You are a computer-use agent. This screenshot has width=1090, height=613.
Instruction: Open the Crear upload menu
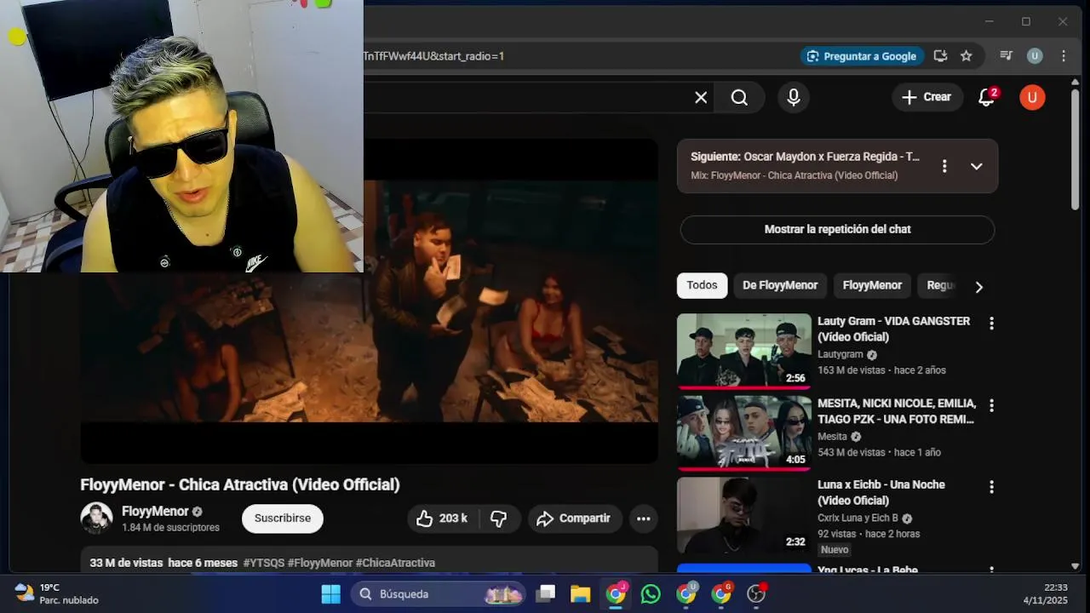(x=927, y=97)
